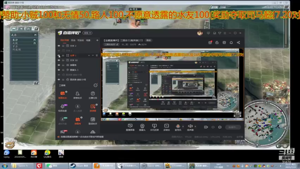Switch to the 场景 tab
This screenshot has height=169, width=300.
tap(88, 41)
